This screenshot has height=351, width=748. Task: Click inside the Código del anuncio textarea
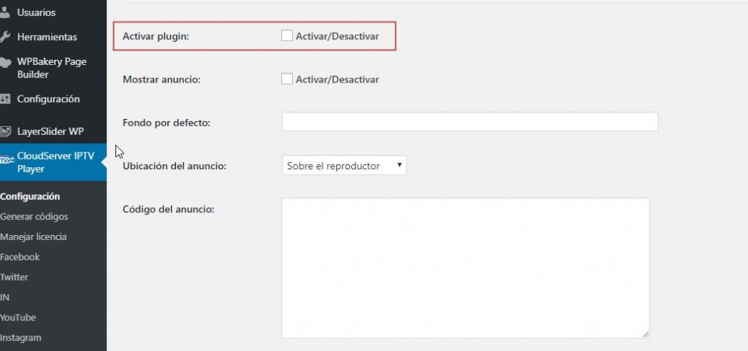coord(465,268)
